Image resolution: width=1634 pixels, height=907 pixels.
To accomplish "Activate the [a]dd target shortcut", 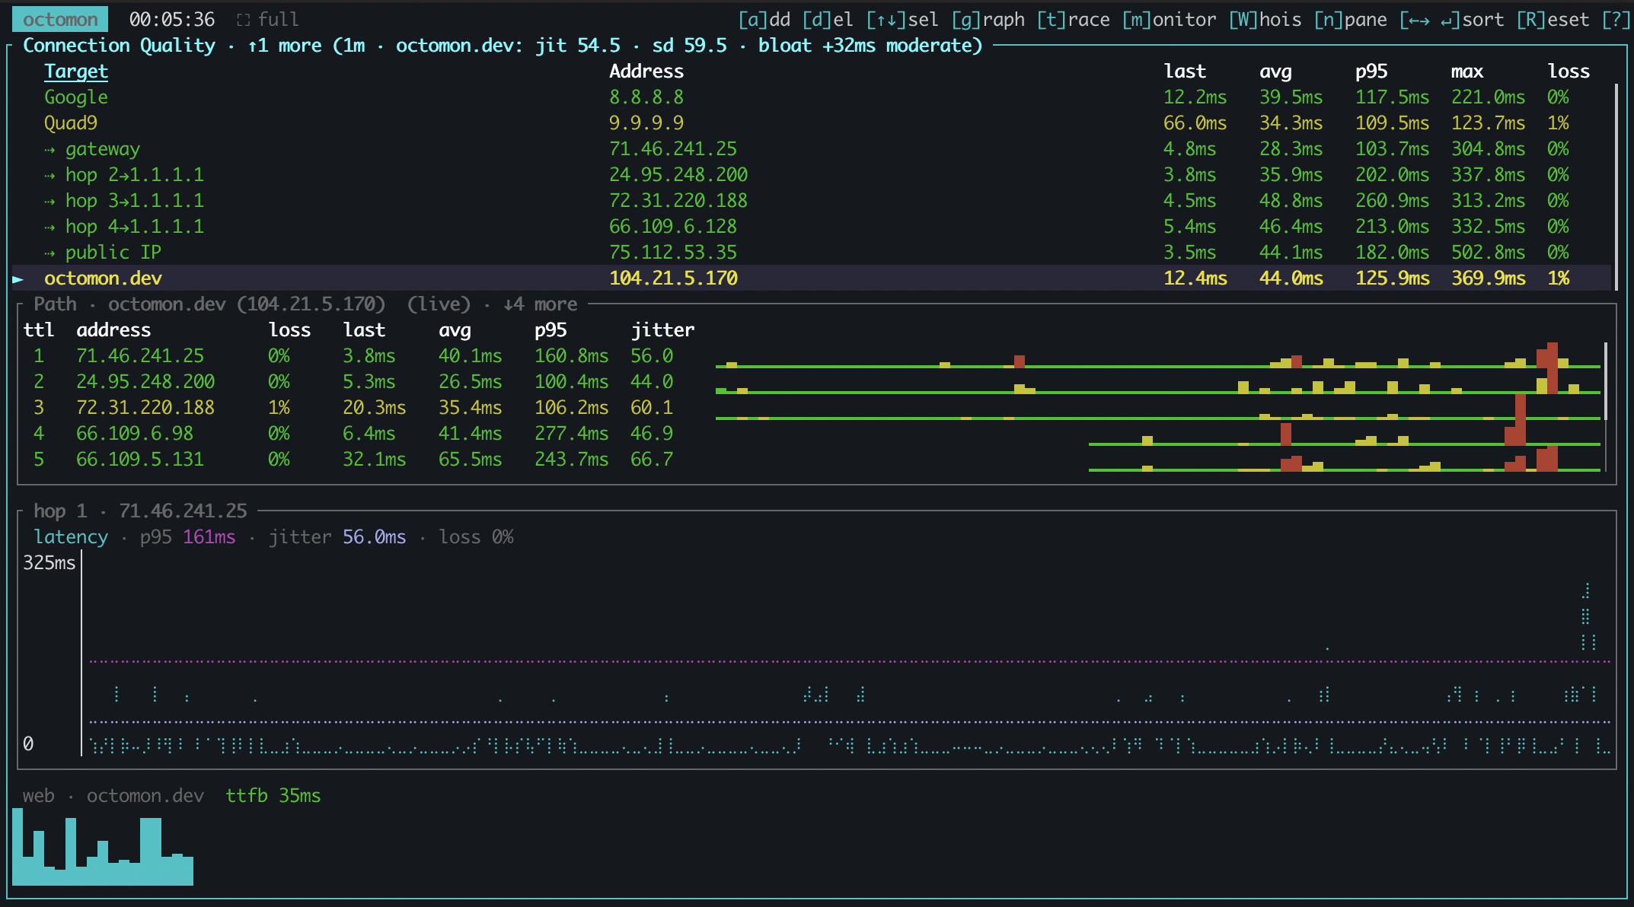I will pos(764,19).
